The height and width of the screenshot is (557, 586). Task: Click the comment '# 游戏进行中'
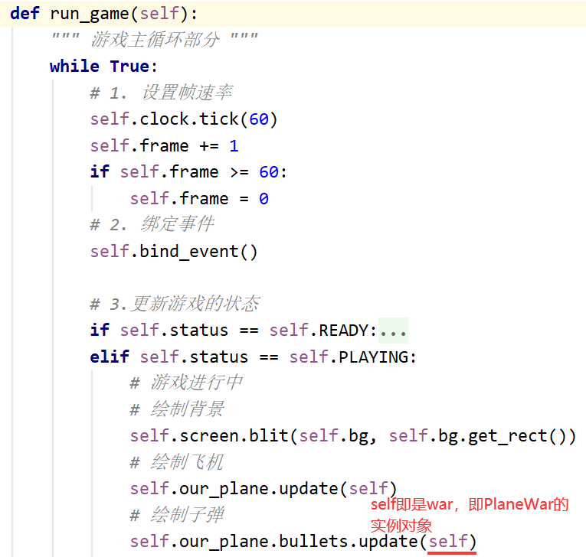tap(186, 383)
